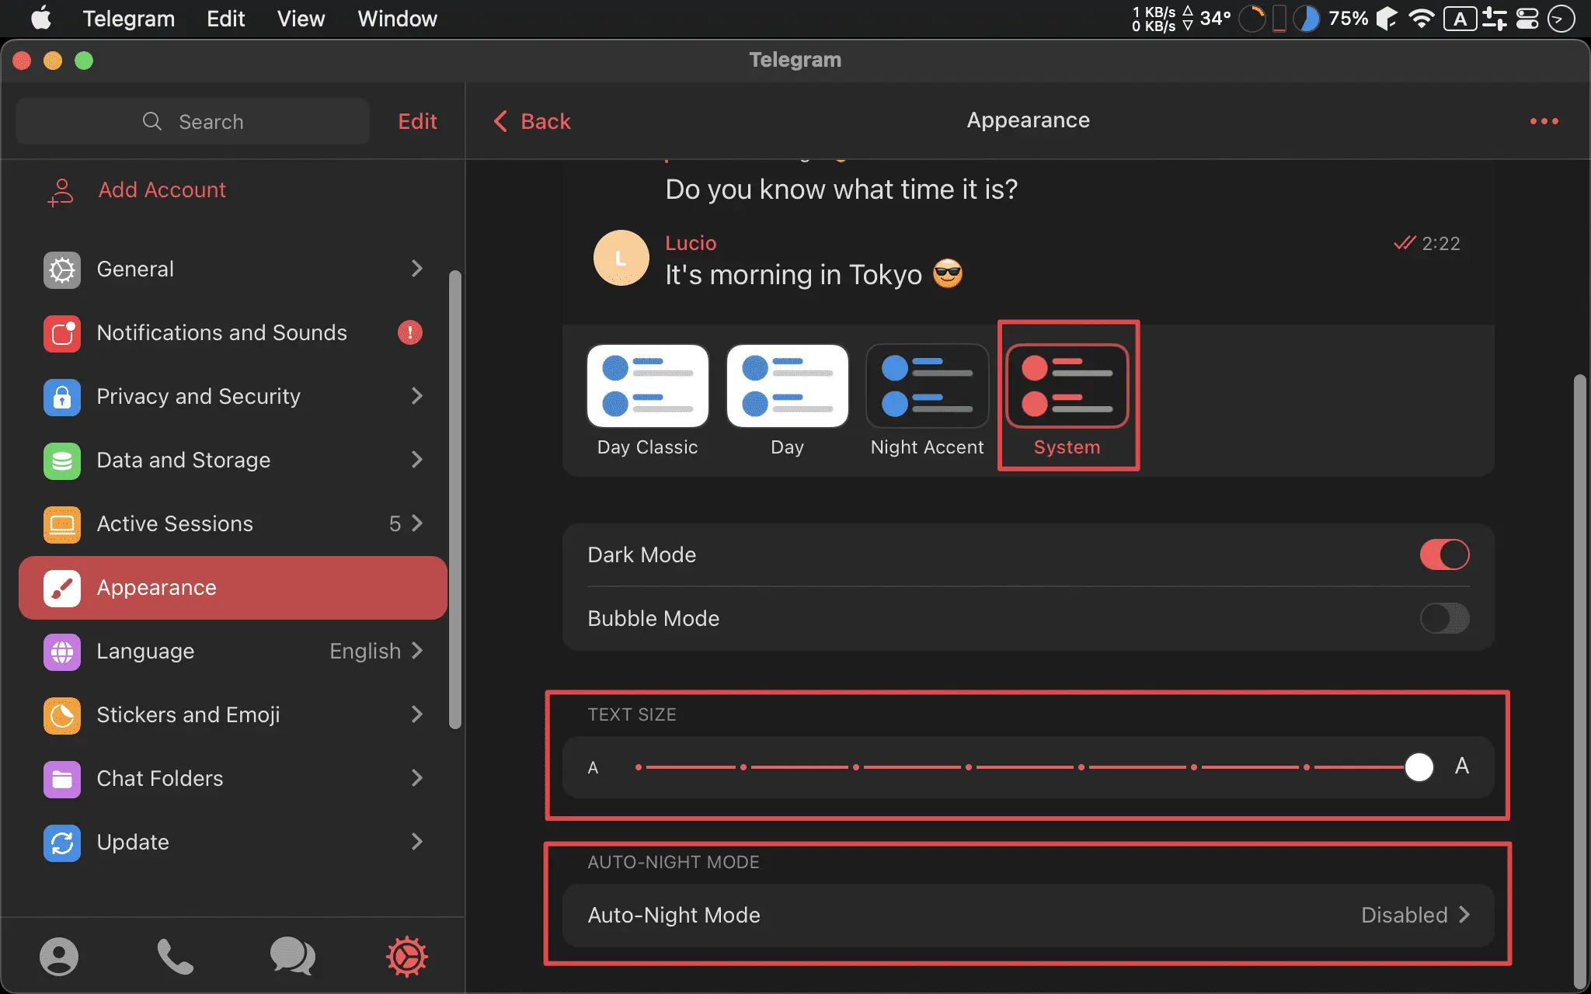Click the Wi-Fi status icon
This screenshot has height=994, width=1591.
[x=1421, y=18]
